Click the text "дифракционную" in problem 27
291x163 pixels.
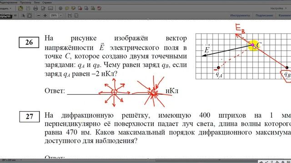(x=87, y=115)
